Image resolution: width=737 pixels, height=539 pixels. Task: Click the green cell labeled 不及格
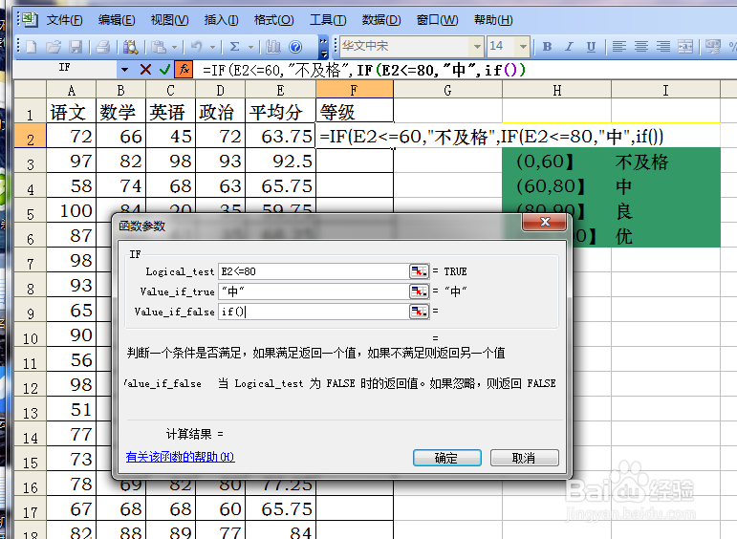point(665,162)
